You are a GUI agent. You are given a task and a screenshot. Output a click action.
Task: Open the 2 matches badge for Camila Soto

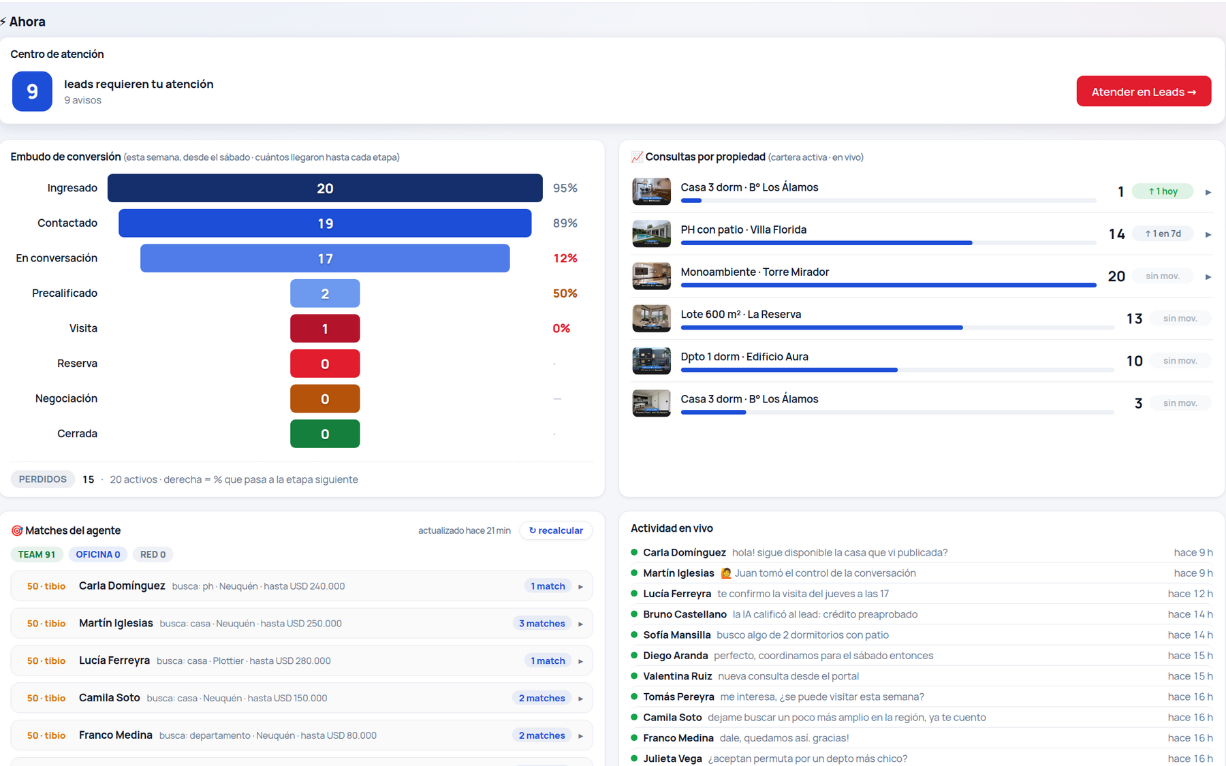pos(541,699)
